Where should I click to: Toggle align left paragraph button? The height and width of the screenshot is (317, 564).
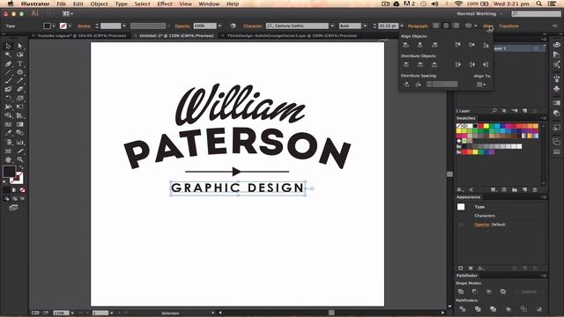click(x=436, y=26)
